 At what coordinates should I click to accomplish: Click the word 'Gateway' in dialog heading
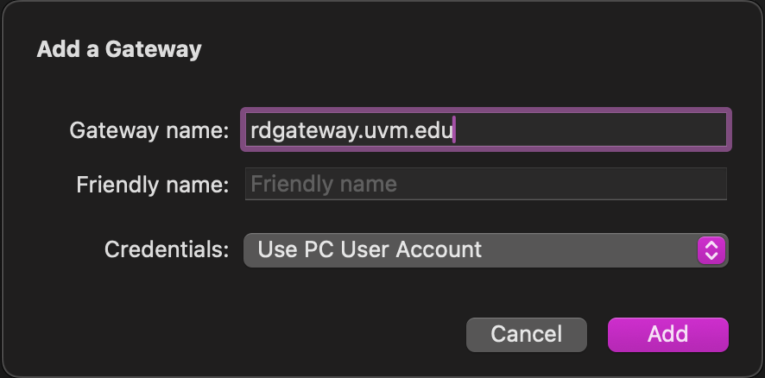154,49
